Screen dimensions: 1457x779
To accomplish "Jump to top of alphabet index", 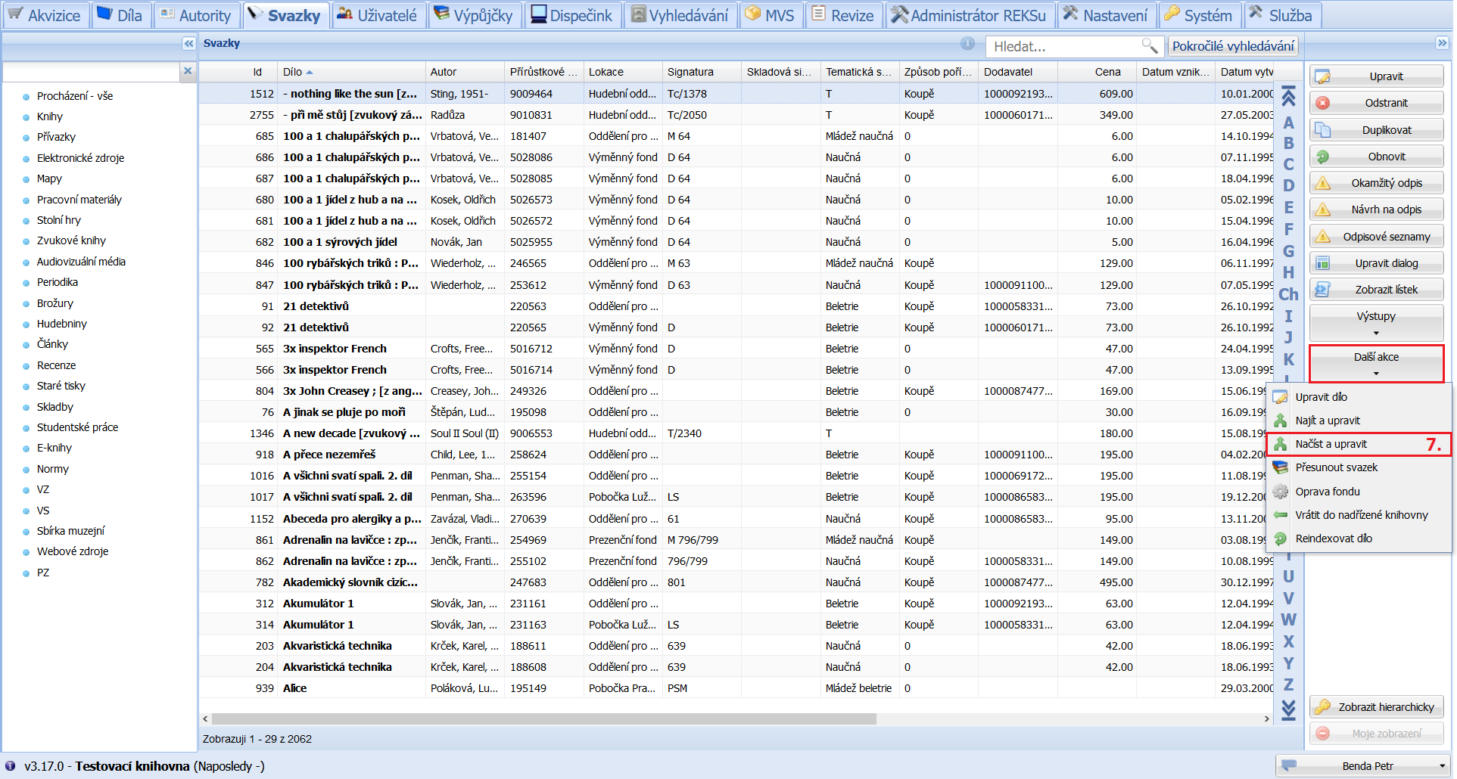I will pyautogui.click(x=1288, y=97).
